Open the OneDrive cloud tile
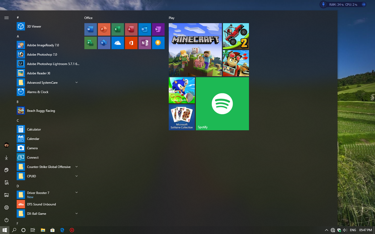The width and height of the screenshot is (375, 234). 118,43
